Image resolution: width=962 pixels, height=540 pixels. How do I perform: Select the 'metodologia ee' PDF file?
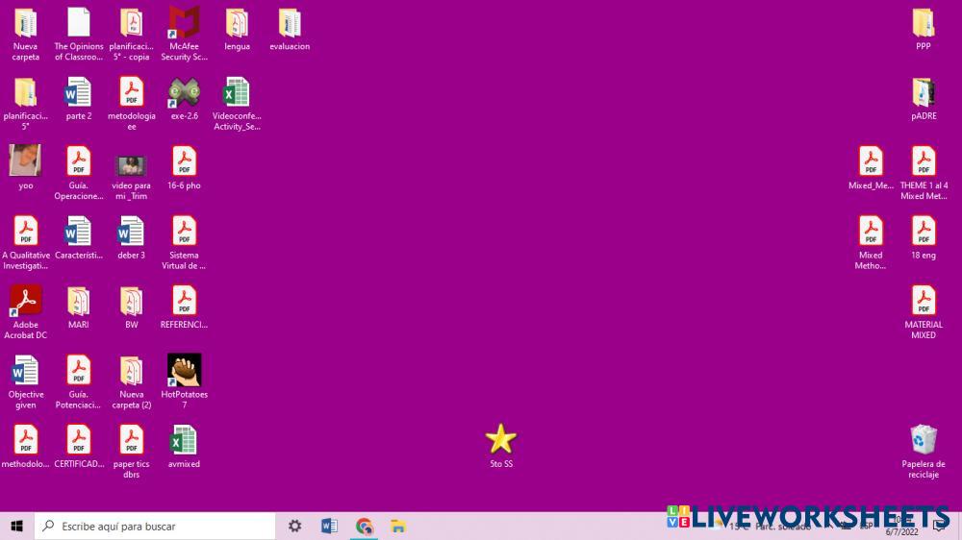(x=131, y=93)
